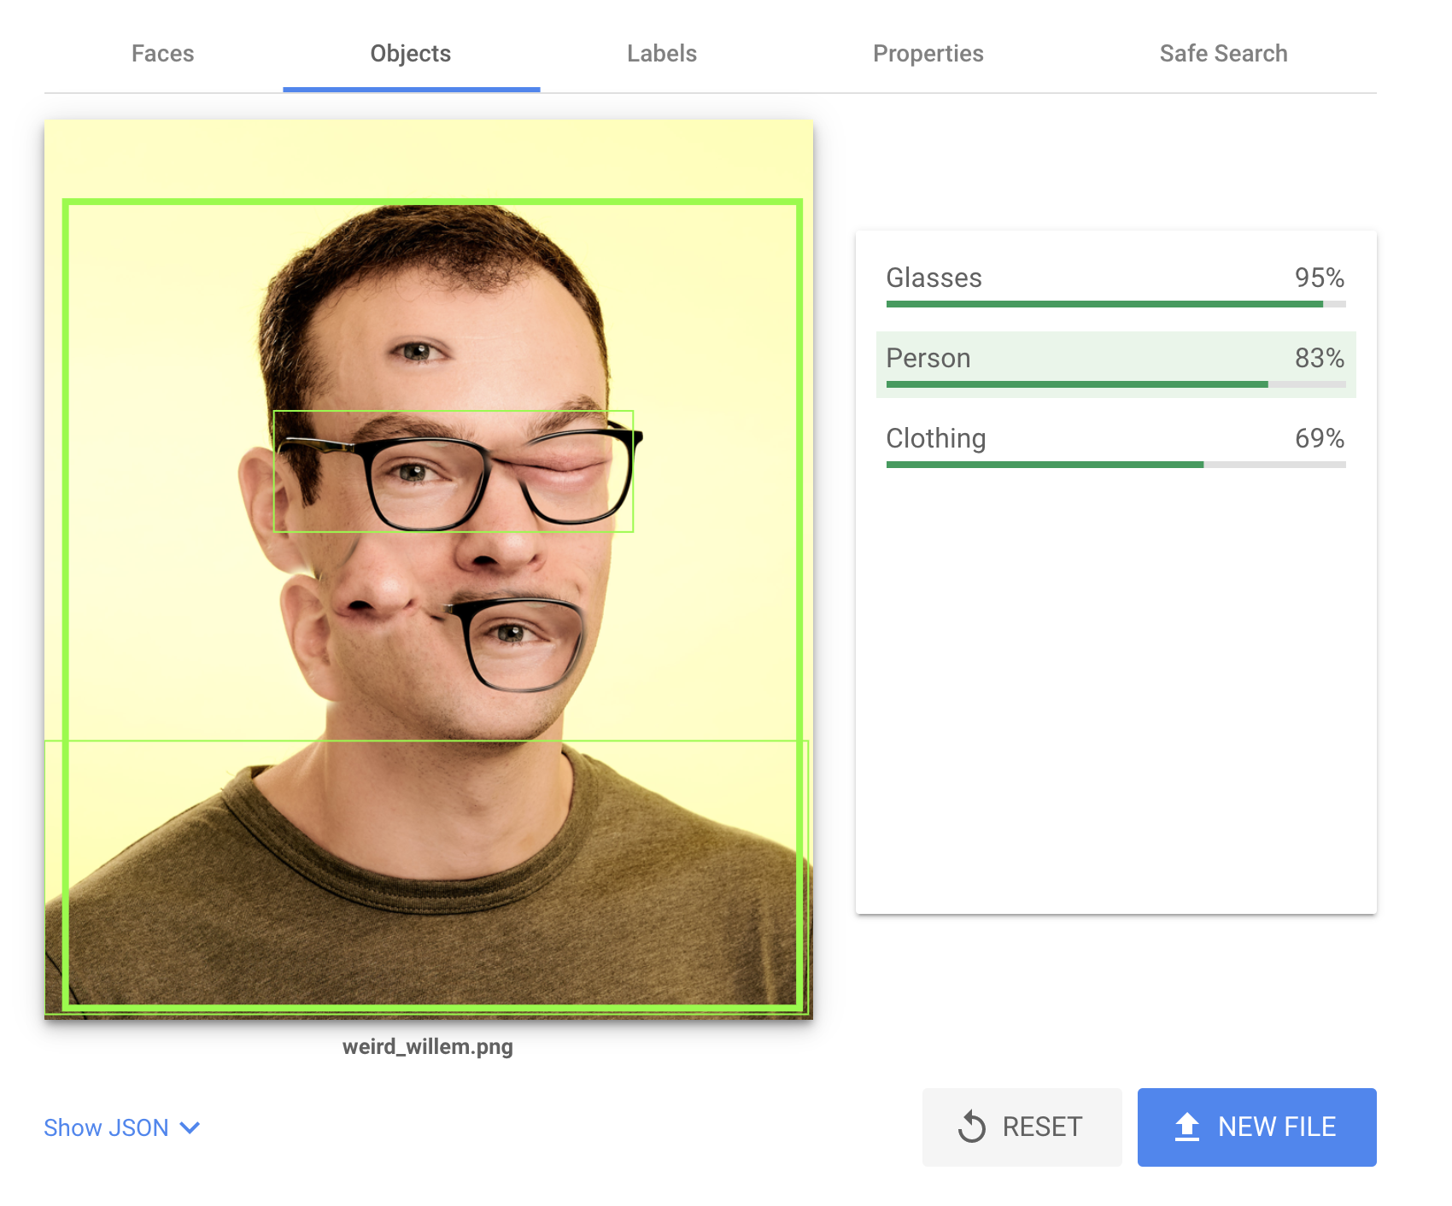Expand Show JSON section
The height and width of the screenshot is (1206, 1452).
(122, 1127)
